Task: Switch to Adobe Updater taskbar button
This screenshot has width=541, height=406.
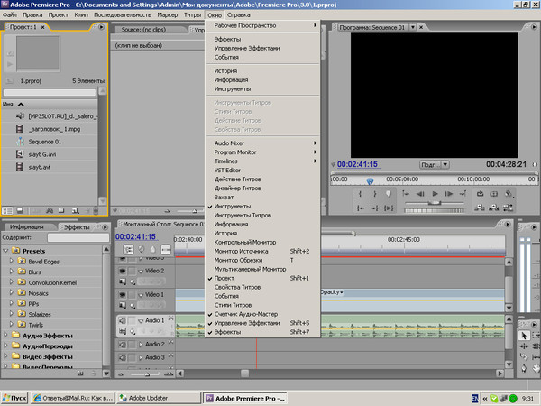Action: tap(159, 398)
